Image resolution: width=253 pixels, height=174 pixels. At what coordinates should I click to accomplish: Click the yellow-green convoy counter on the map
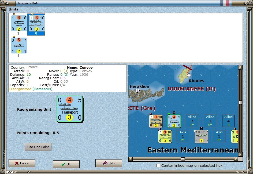click(x=165, y=136)
